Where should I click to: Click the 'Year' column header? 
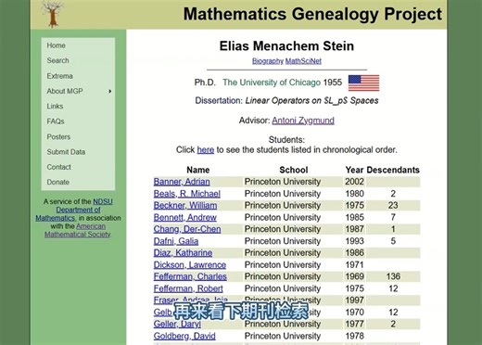(354, 170)
